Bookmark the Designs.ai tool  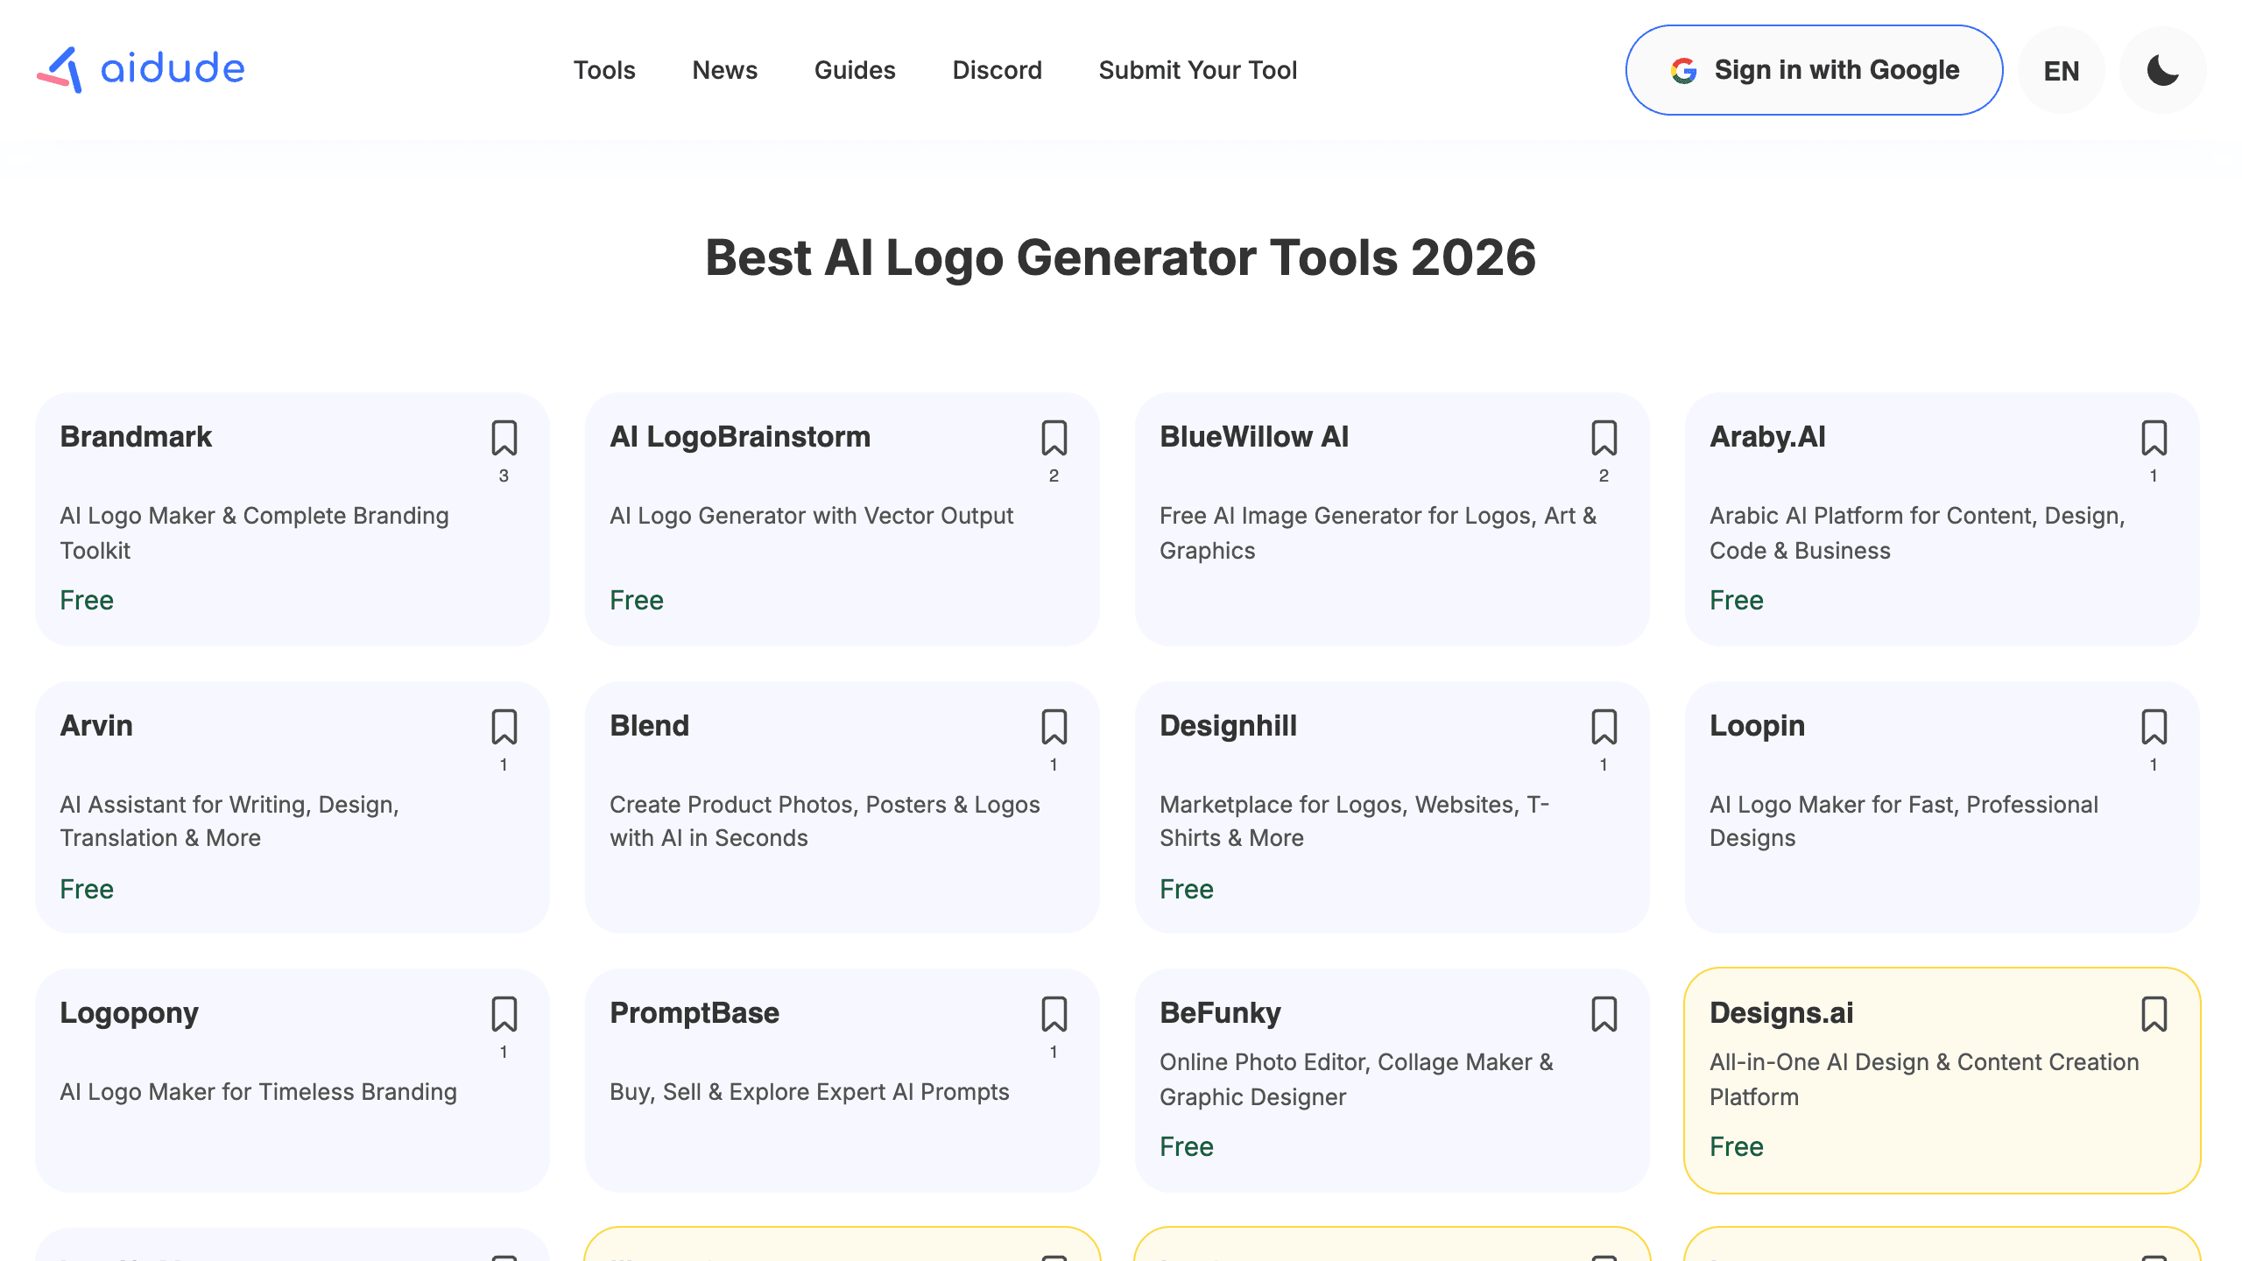[x=2154, y=1014]
